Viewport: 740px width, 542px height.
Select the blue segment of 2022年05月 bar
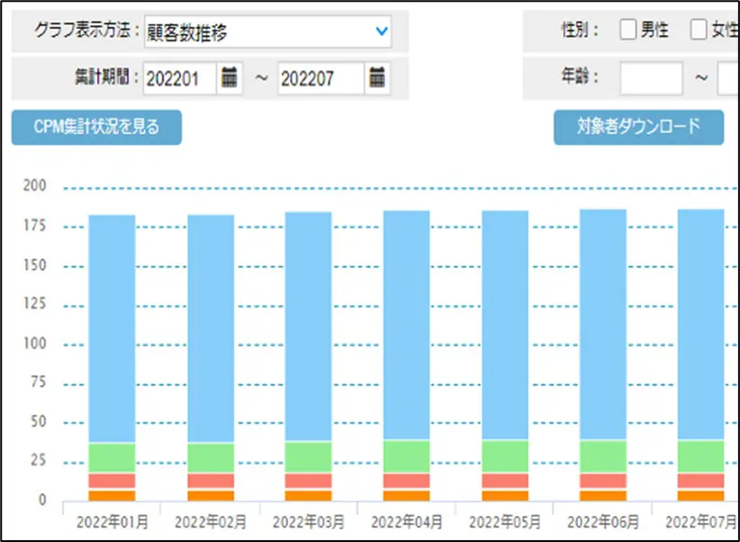pos(504,326)
